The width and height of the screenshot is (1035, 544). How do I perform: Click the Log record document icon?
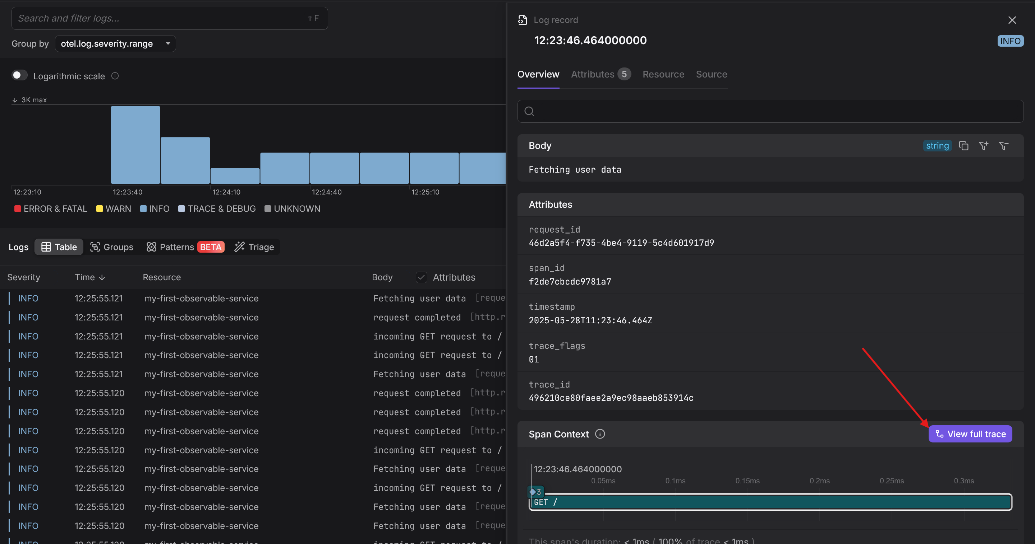tap(522, 20)
